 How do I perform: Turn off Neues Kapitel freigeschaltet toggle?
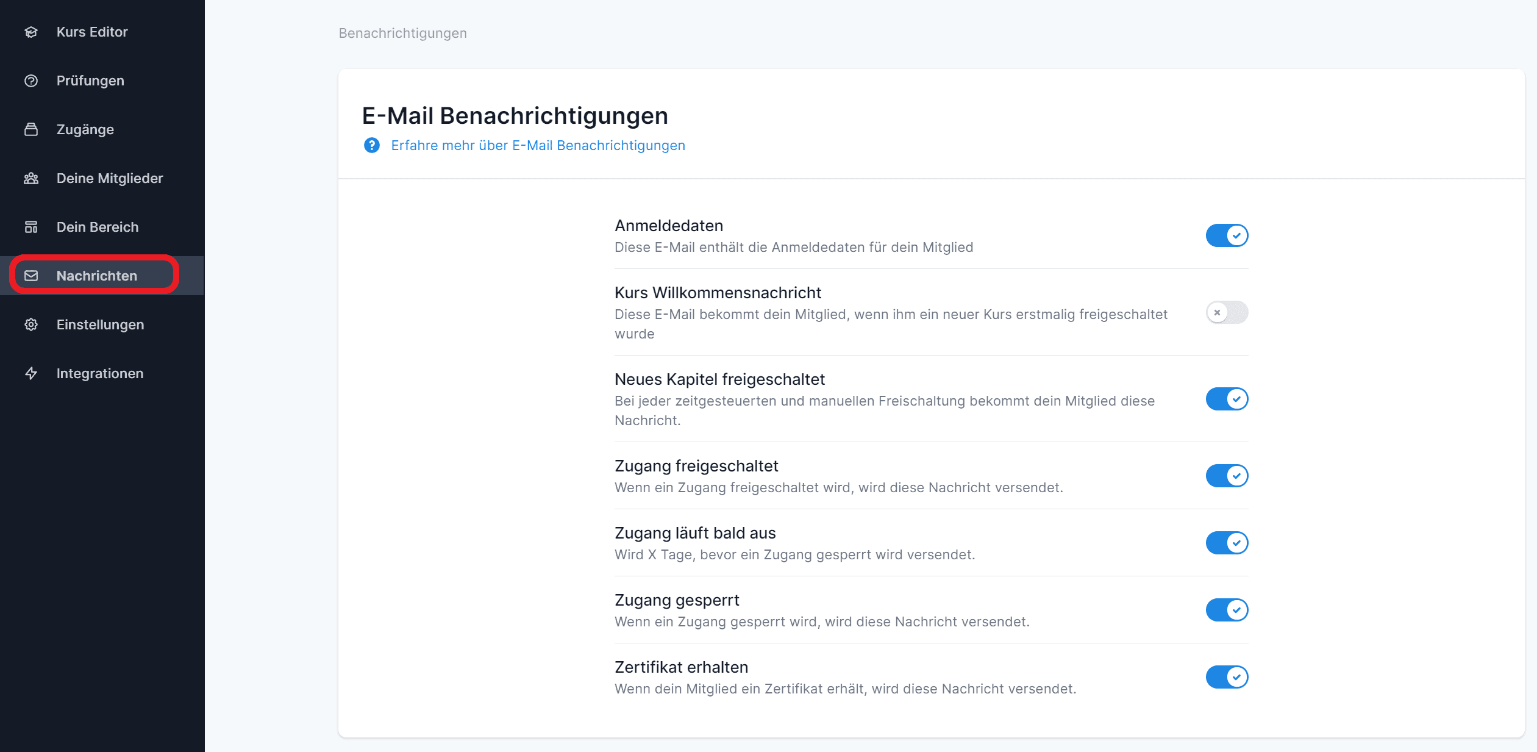(x=1227, y=399)
